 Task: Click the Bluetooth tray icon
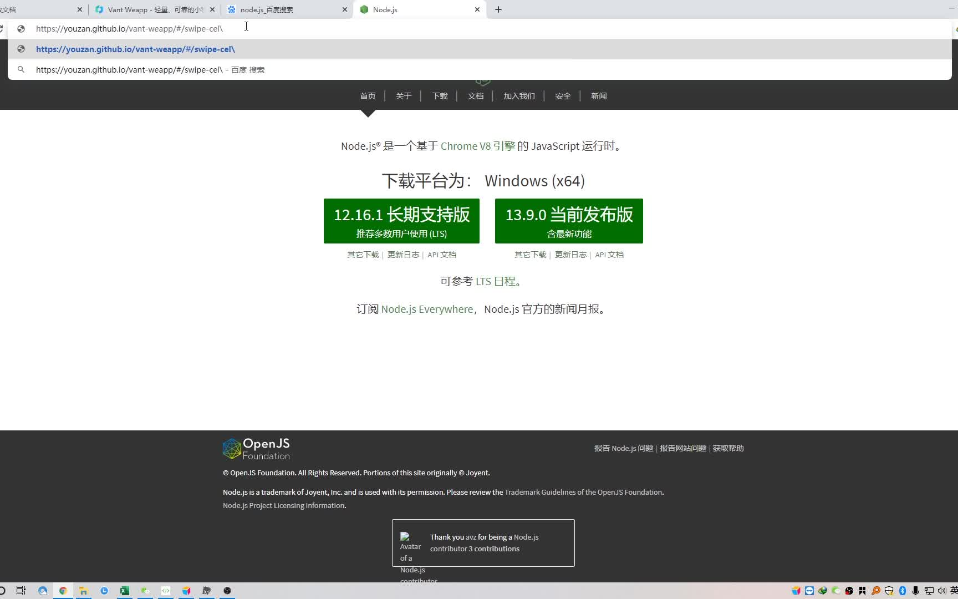(x=903, y=591)
